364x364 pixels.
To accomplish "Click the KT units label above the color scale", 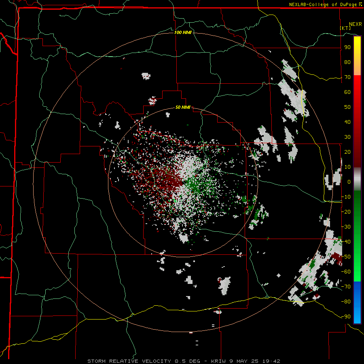I will [x=345, y=28].
